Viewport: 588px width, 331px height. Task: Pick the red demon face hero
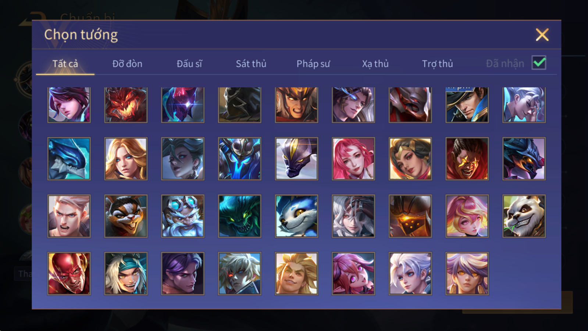(126, 105)
